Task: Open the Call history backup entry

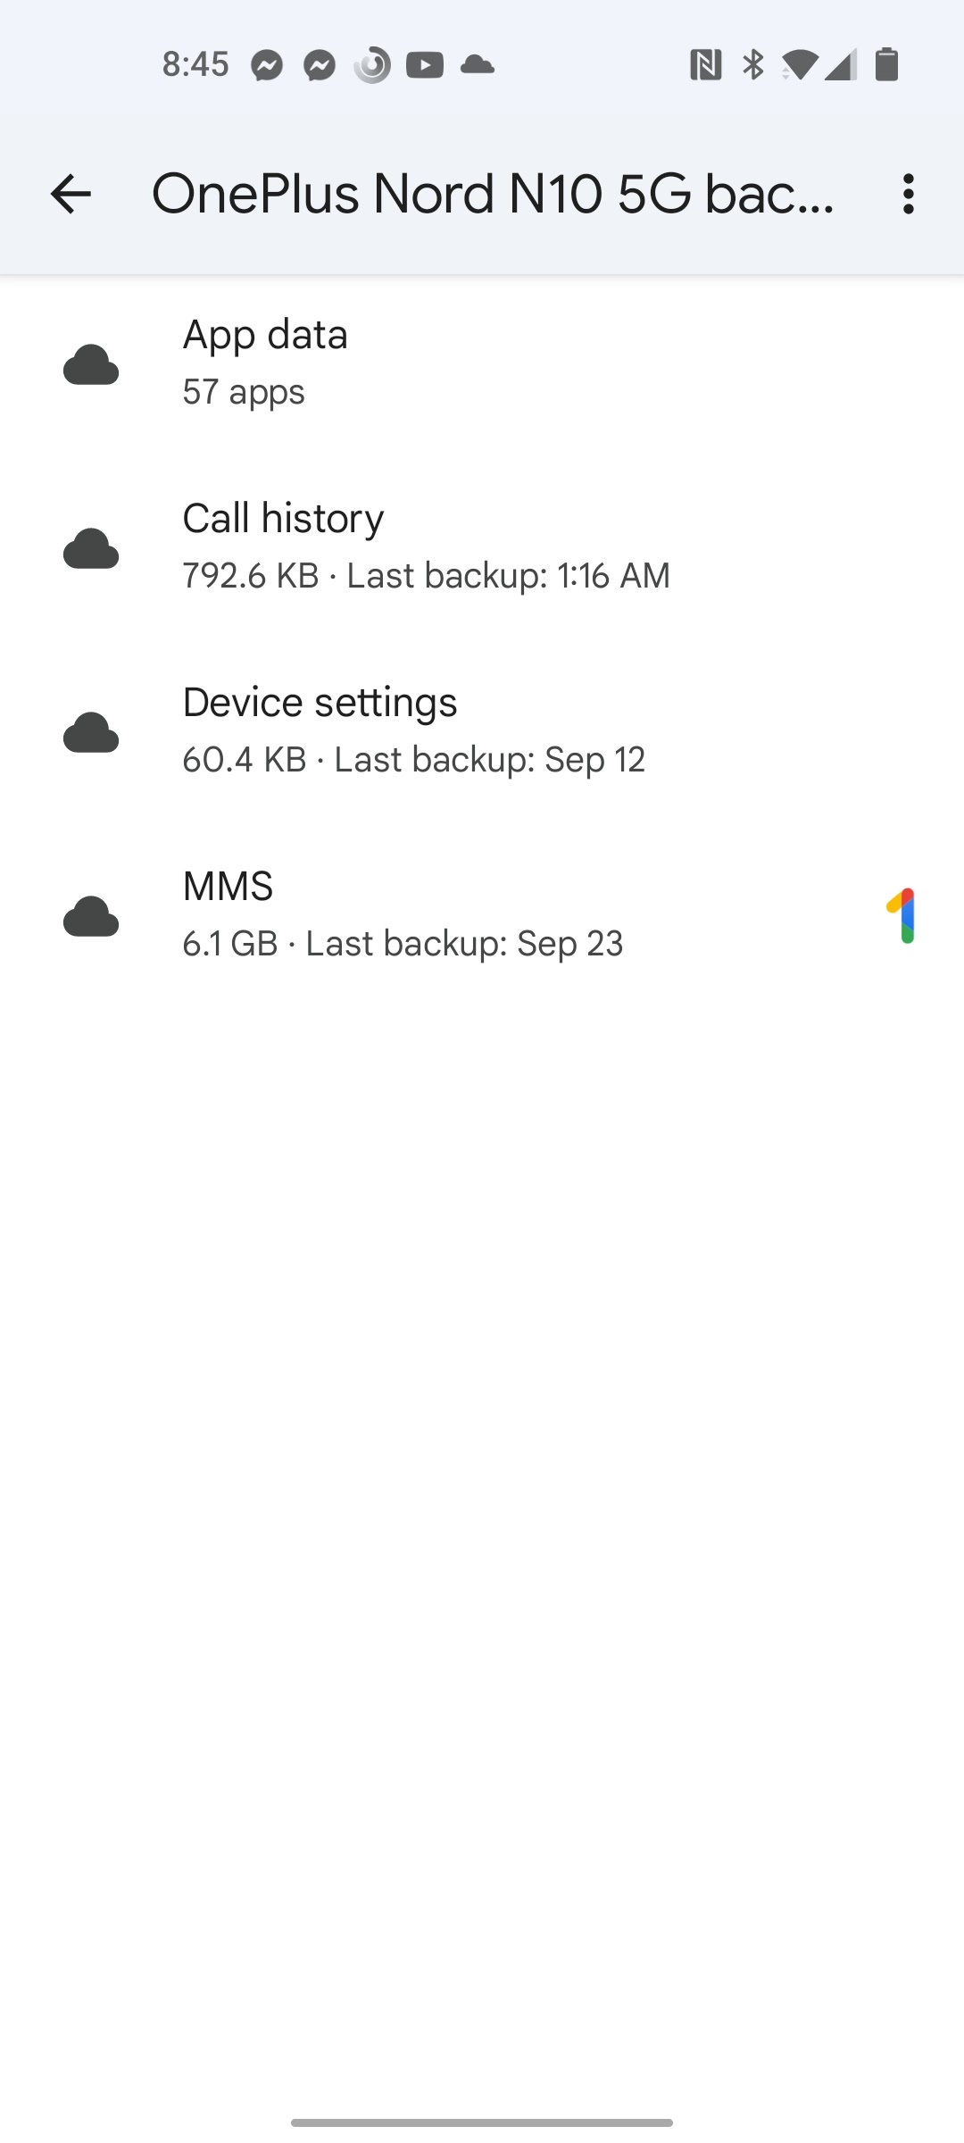Action: pos(482,548)
